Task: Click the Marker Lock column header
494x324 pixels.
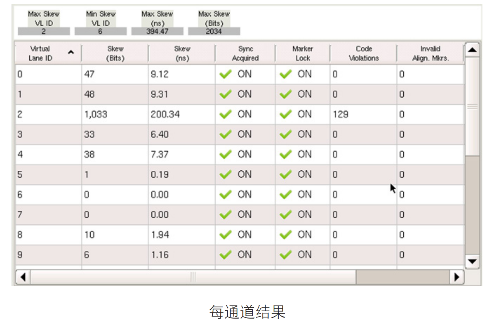Action: point(303,54)
